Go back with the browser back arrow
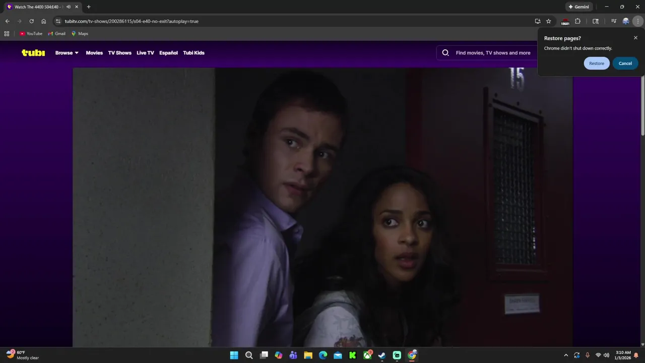The image size is (645, 363). 7,21
